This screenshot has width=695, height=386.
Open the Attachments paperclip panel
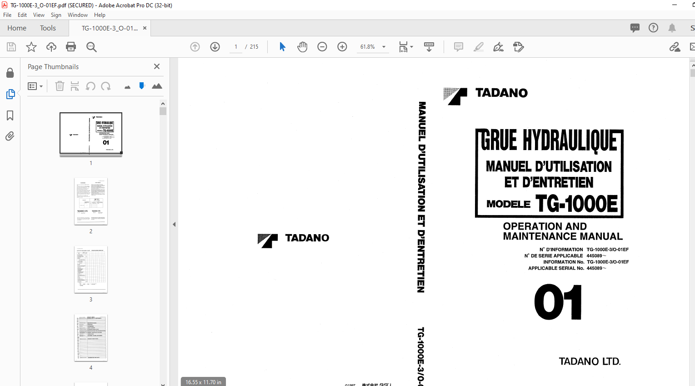10,136
